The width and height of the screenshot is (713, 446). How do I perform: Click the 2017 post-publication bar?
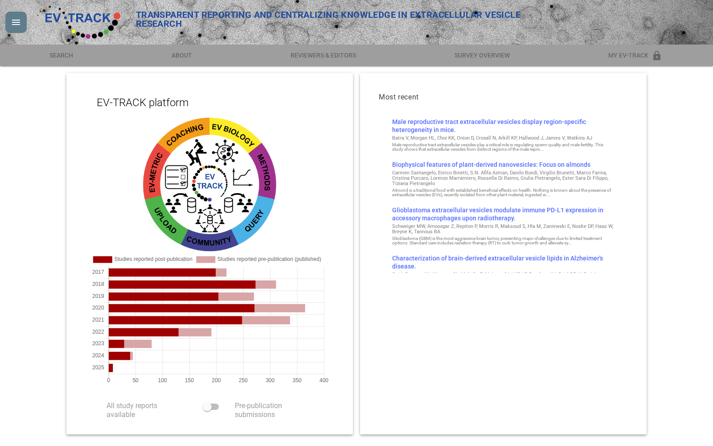(x=162, y=273)
